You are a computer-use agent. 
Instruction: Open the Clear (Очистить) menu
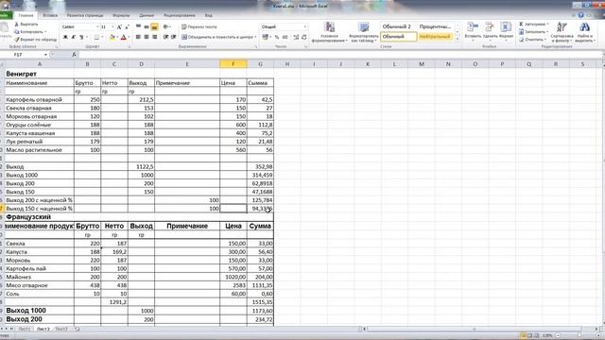[532, 40]
